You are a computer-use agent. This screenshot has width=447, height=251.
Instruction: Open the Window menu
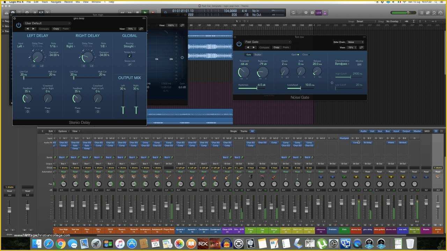coord(96,2)
